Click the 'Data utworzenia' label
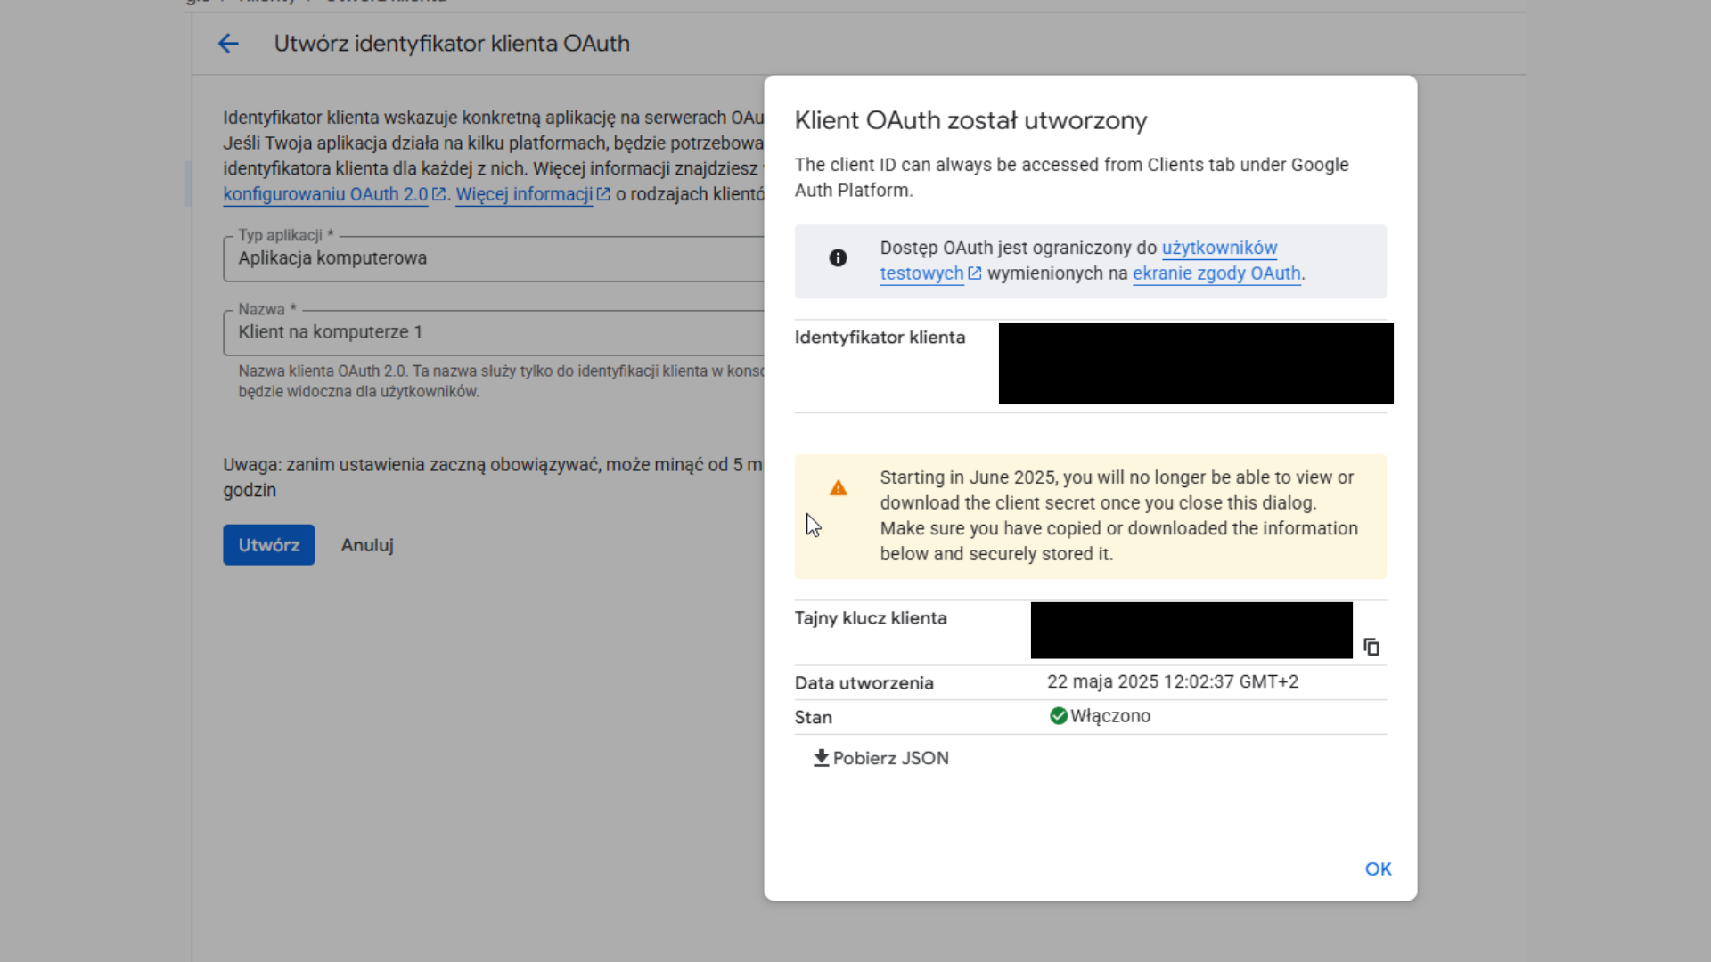This screenshot has height=962, width=1711. point(864,683)
